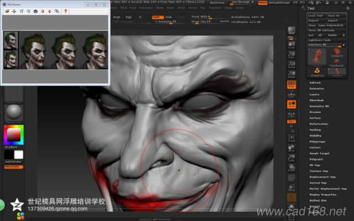The height and width of the screenshot is (221, 354).
Task: Open the Normal Map section
Action: (x=318, y=183)
